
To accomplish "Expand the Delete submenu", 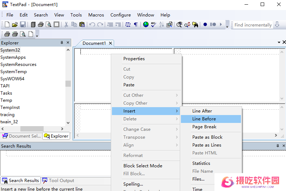I will (146, 119).
